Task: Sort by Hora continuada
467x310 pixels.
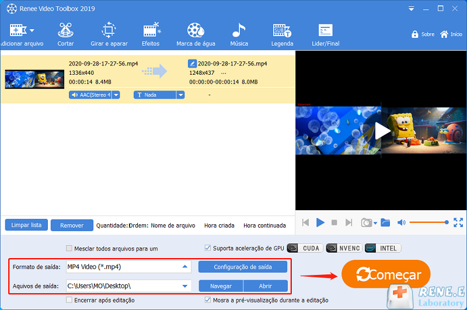Action: click(264, 226)
